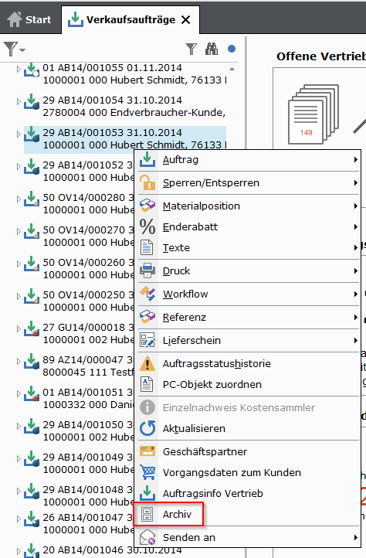The image size is (366, 558).
Task: Choose Auftragsstatushistorie from context menu
Action: [249, 364]
